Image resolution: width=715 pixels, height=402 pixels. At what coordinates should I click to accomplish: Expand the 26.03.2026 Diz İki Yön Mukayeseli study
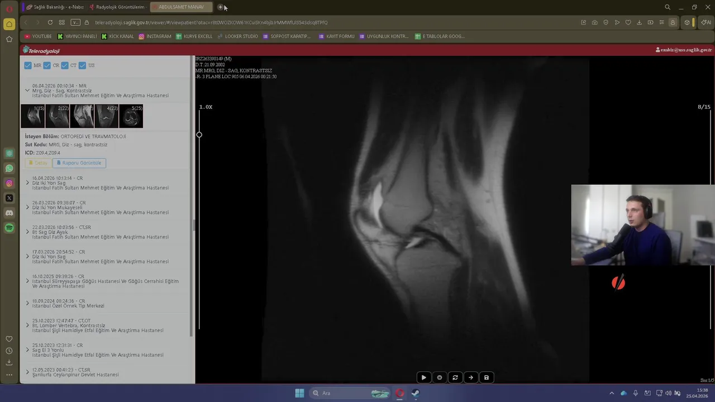pos(27,207)
